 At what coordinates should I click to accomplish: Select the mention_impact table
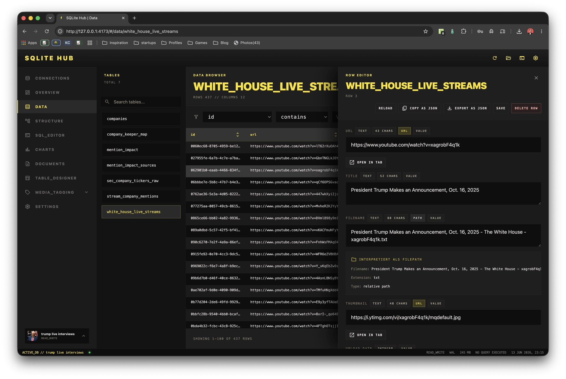pos(141,150)
